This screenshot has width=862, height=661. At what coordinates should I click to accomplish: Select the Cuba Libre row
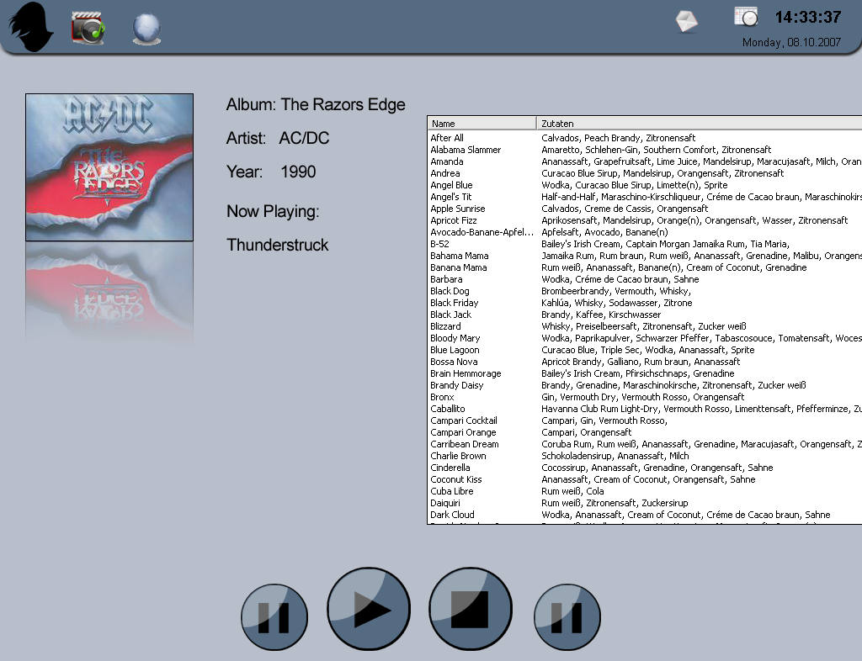tap(645, 491)
